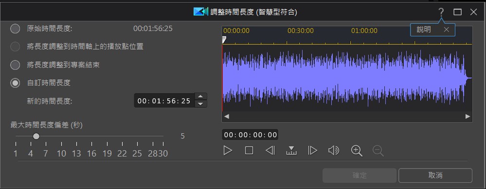This screenshot has width=486, height=189.
Task: Select 將長度調整到時間軸上的播放點位置 option
Action: 15,47
